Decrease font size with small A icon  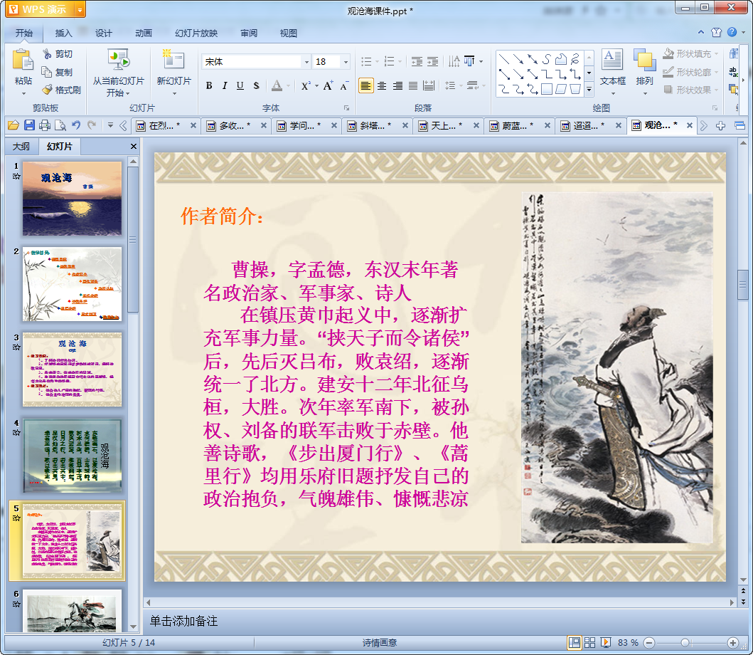pos(344,86)
